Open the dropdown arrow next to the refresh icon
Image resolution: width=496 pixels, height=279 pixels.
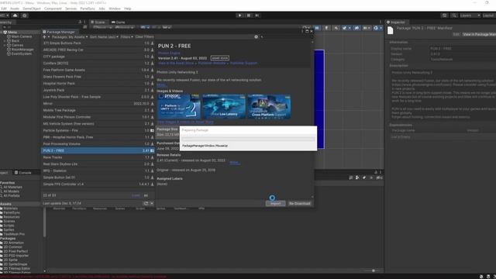(x=152, y=203)
